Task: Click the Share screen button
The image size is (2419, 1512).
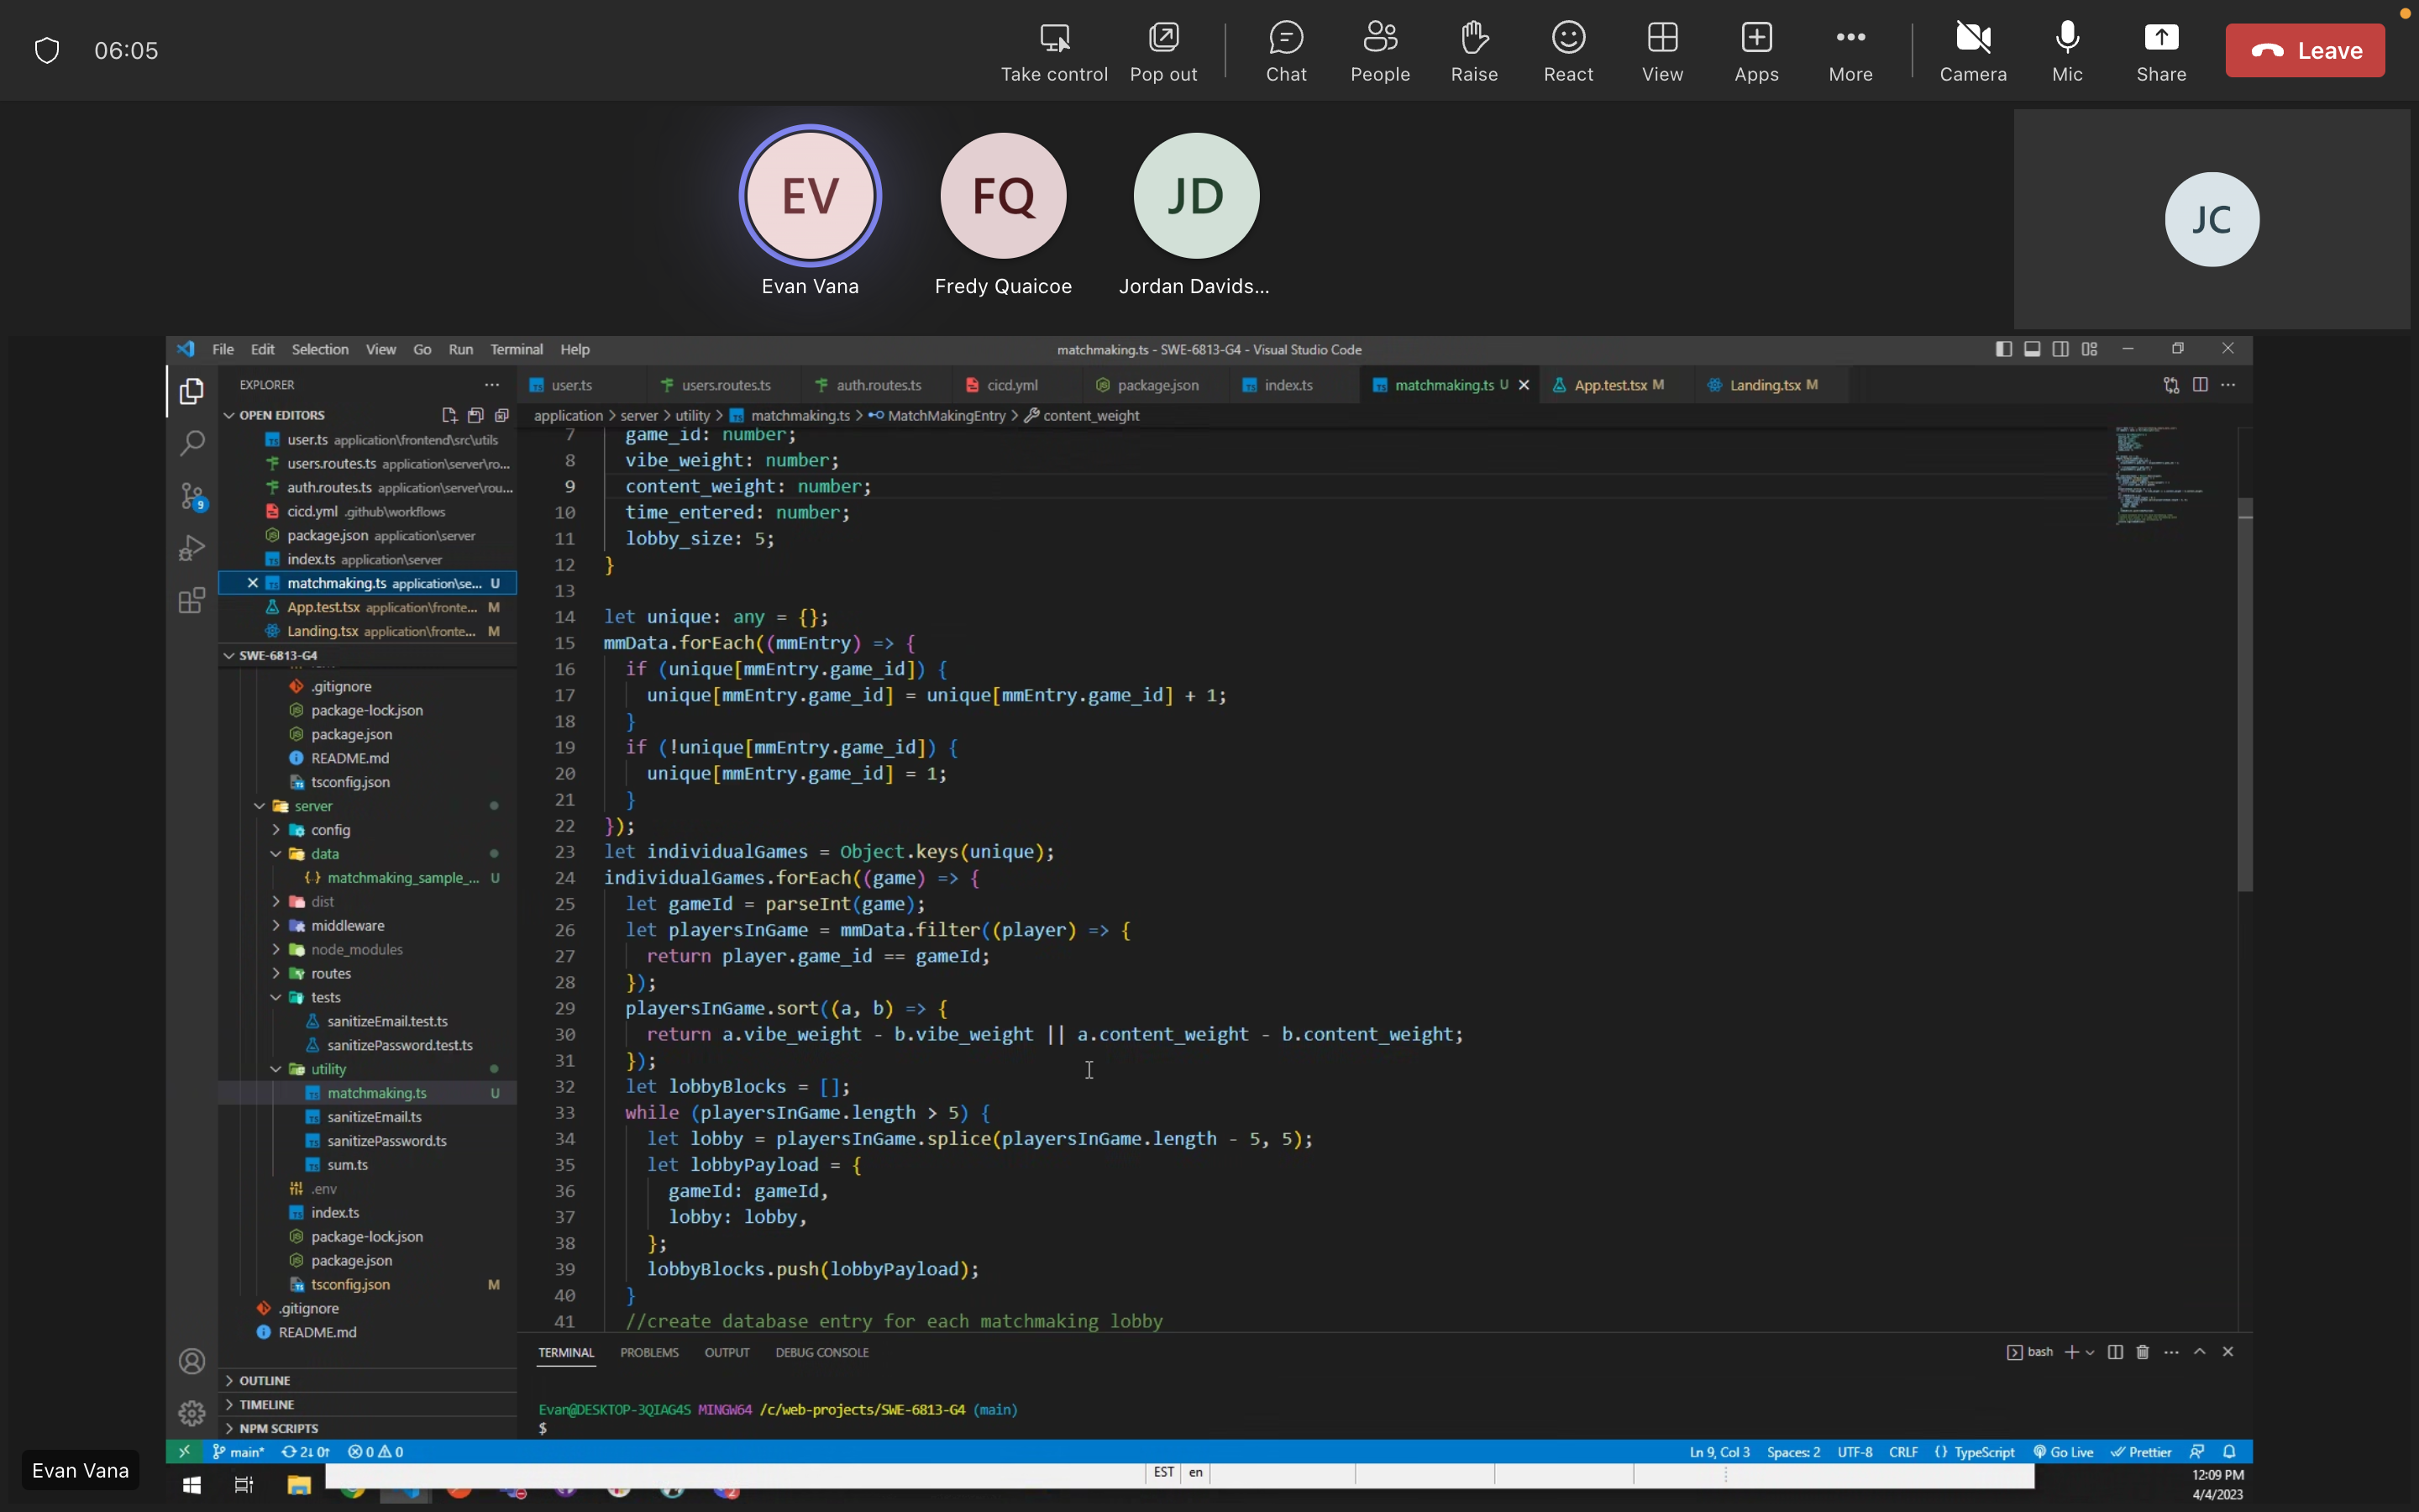Action: [2161, 52]
